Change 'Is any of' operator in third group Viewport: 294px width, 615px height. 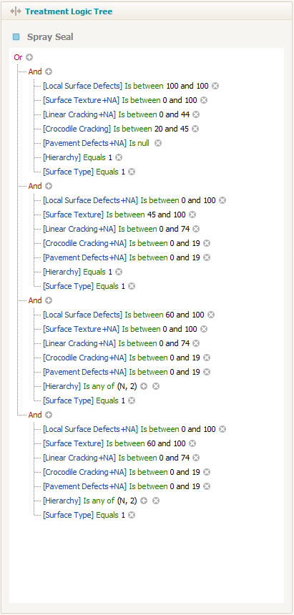[99, 386]
